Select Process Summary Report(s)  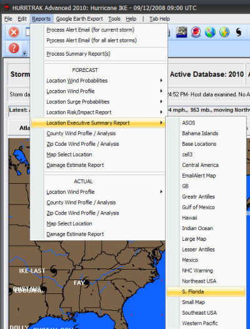(99, 54)
